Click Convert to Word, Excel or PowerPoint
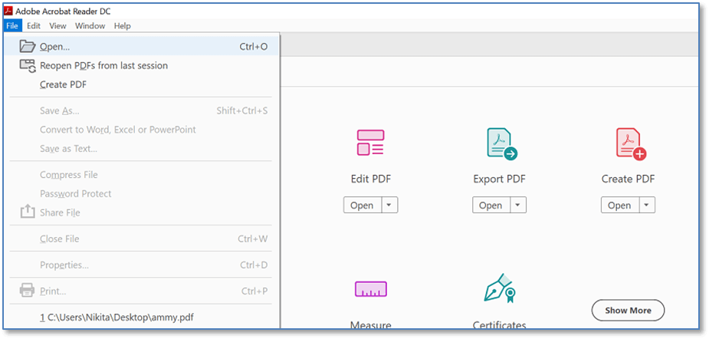 (x=141, y=130)
